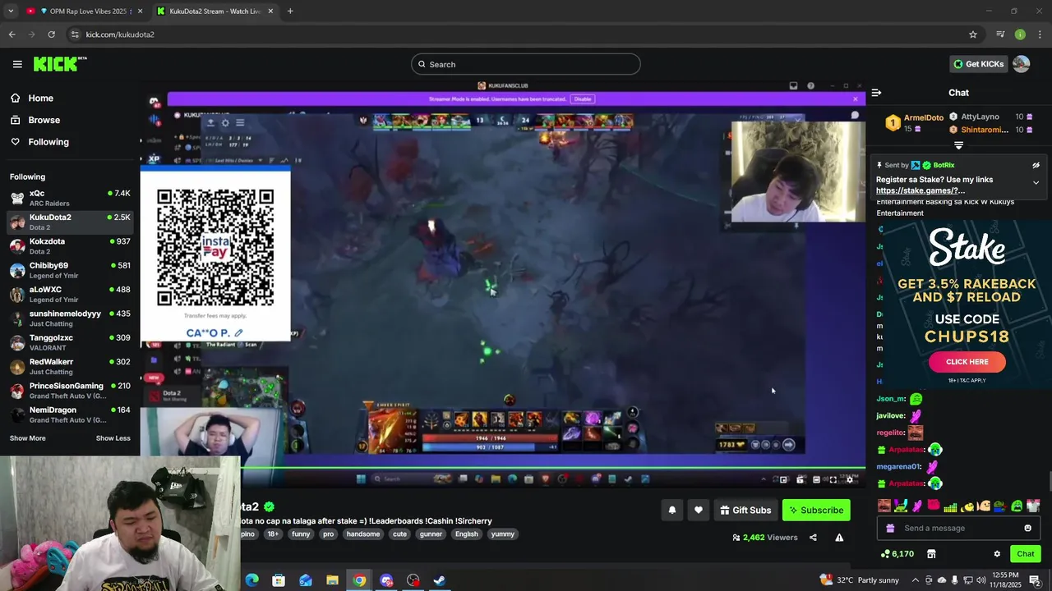
Task: Open the Kick hamburger sidebar menu
Action: coord(17,64)
